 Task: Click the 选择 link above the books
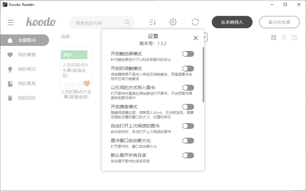(x=65, y=36)
